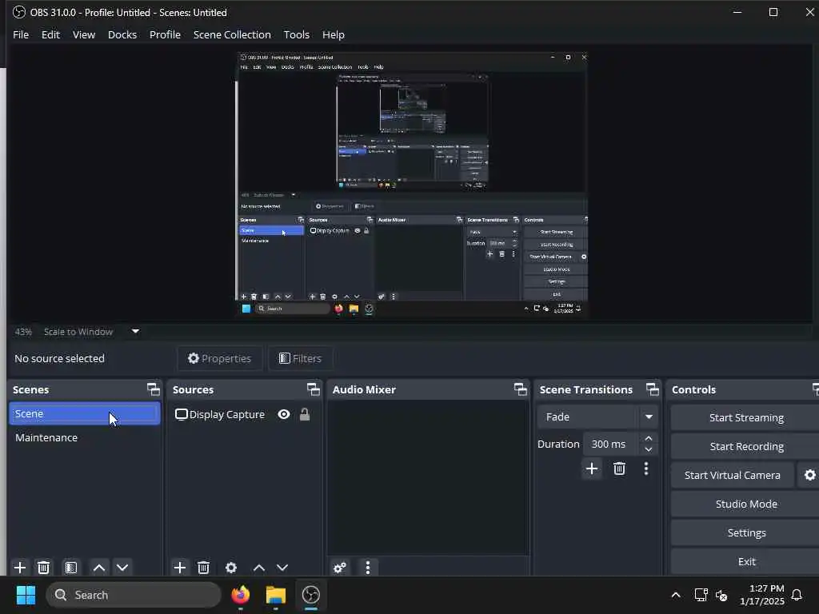This screenshot has width=819, height=614.
Task: Click Start Virtual Camera
Action: point(733,475)
